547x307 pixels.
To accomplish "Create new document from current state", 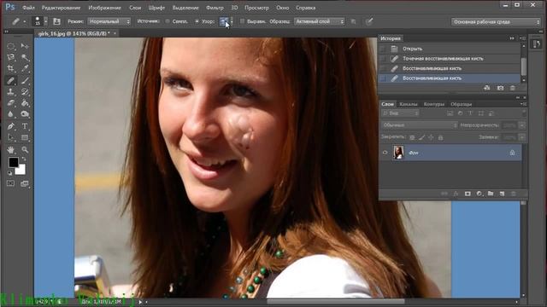I will 487,88.
